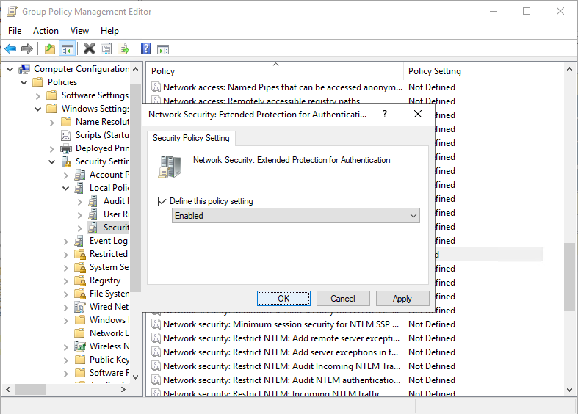Open the View menu

(x=79, y=31)
